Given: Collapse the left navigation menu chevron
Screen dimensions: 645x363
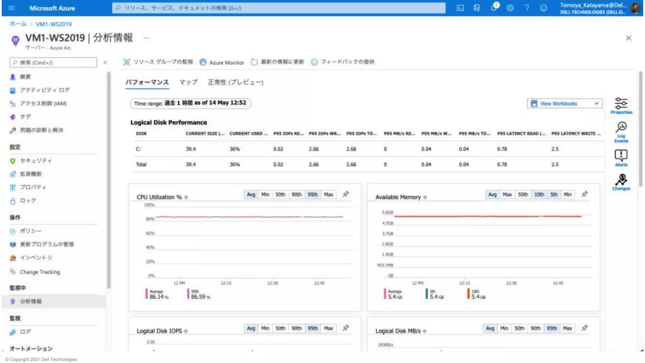Looking at the screenshot, I should click(105, 62).
